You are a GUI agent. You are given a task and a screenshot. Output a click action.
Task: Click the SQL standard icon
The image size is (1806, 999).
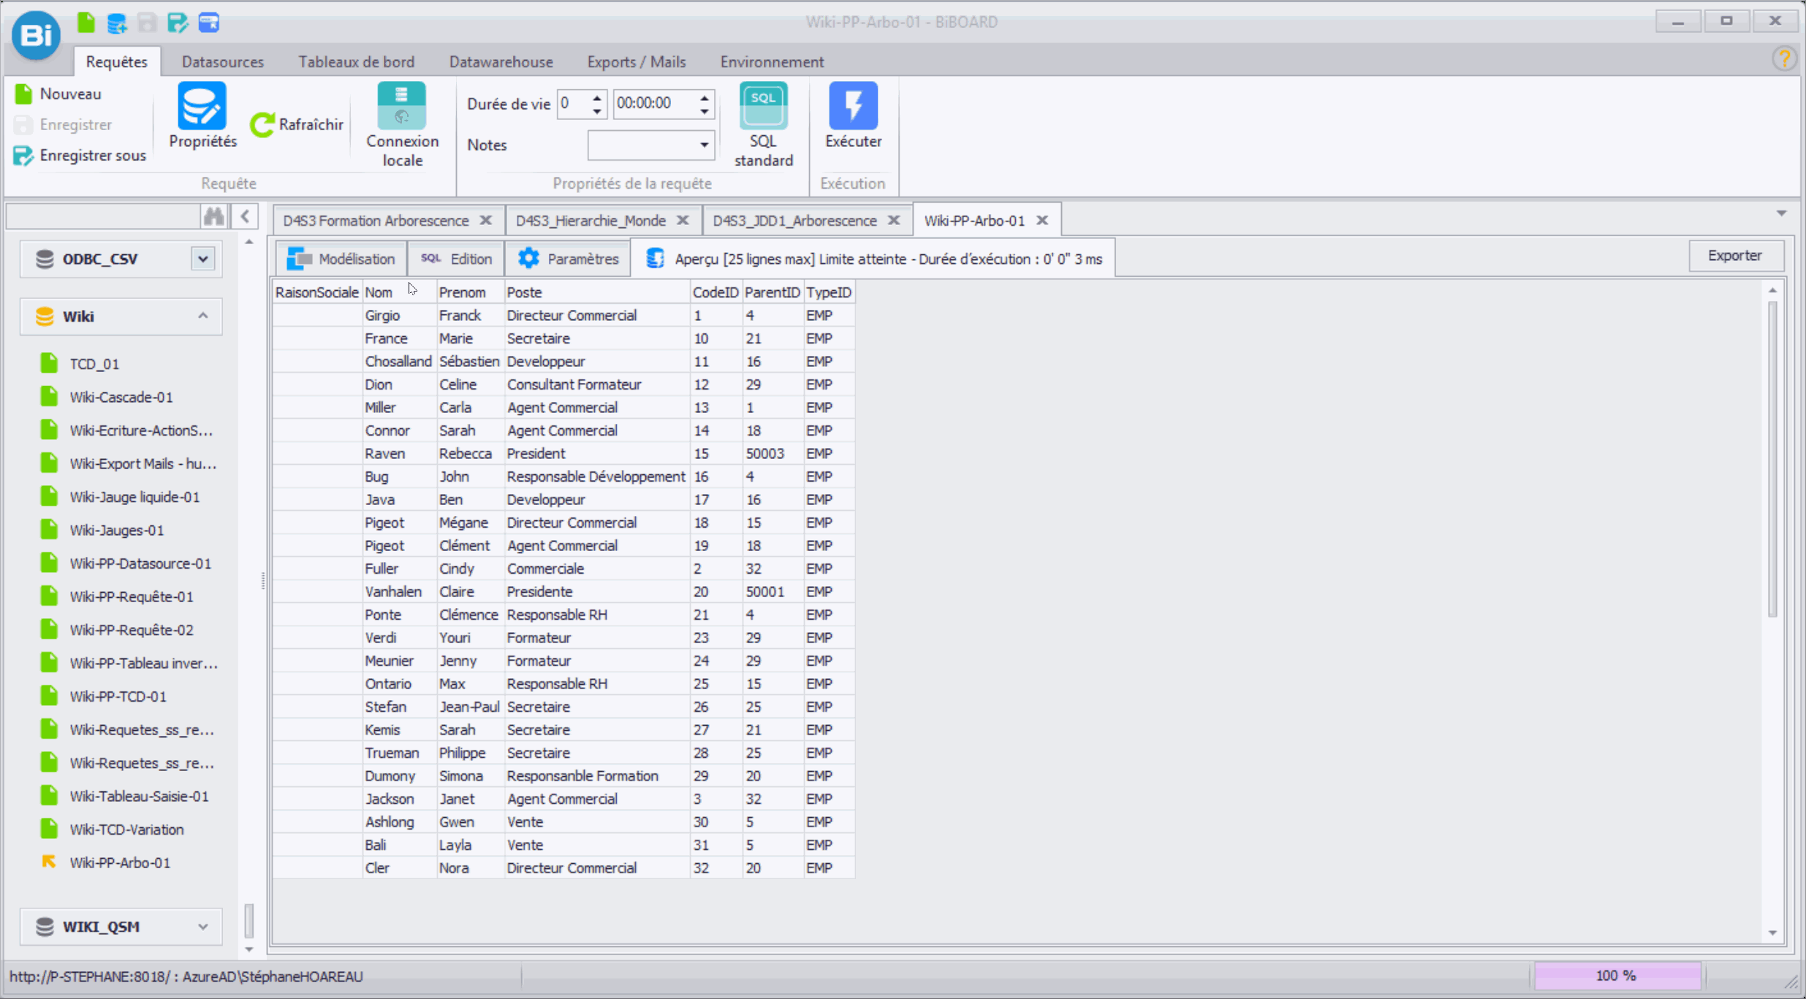pyautogui.click(x=763, y=106)
